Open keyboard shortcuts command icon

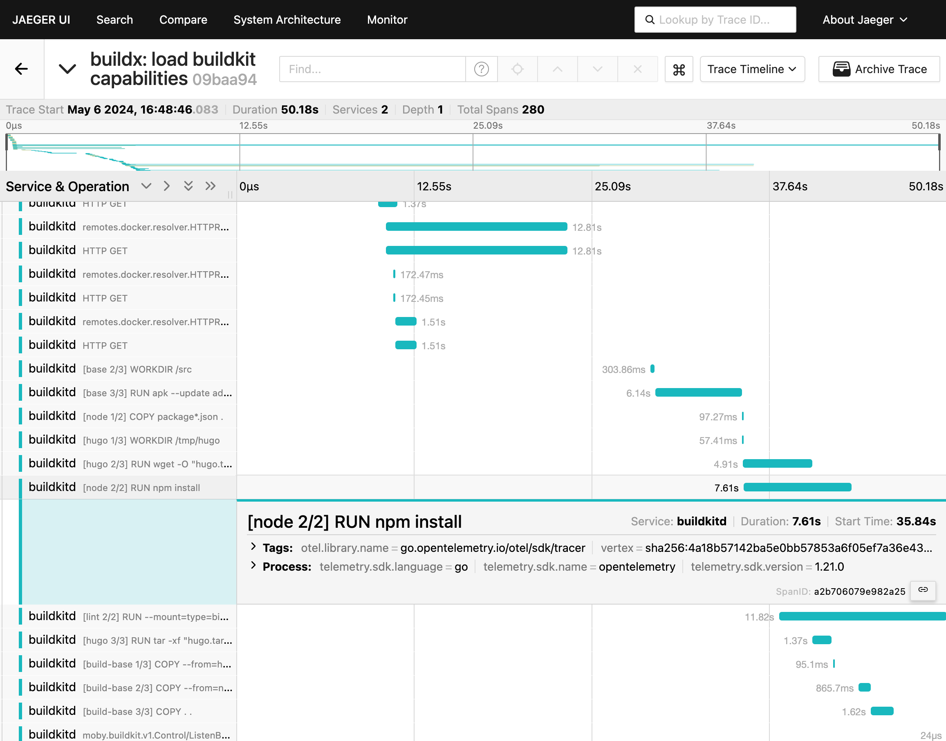pyautogui.click(x=679, y=69)
